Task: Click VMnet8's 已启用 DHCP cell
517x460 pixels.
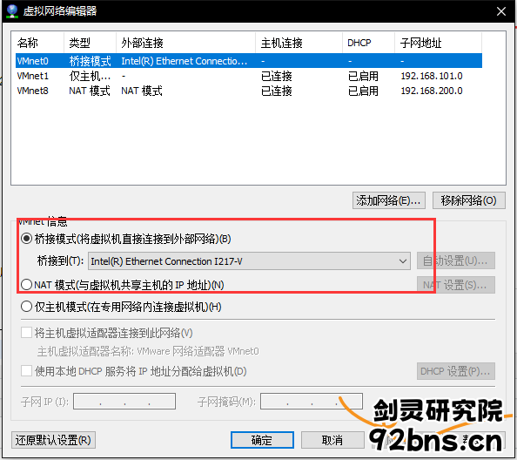Action: pyautogui.click(x=363, y=91)
